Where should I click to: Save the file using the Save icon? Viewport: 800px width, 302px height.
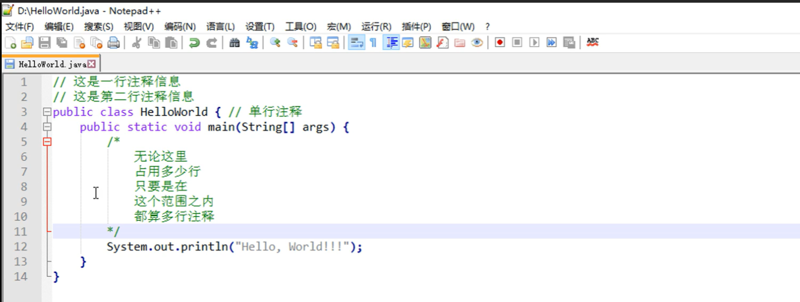click(45, 42)
